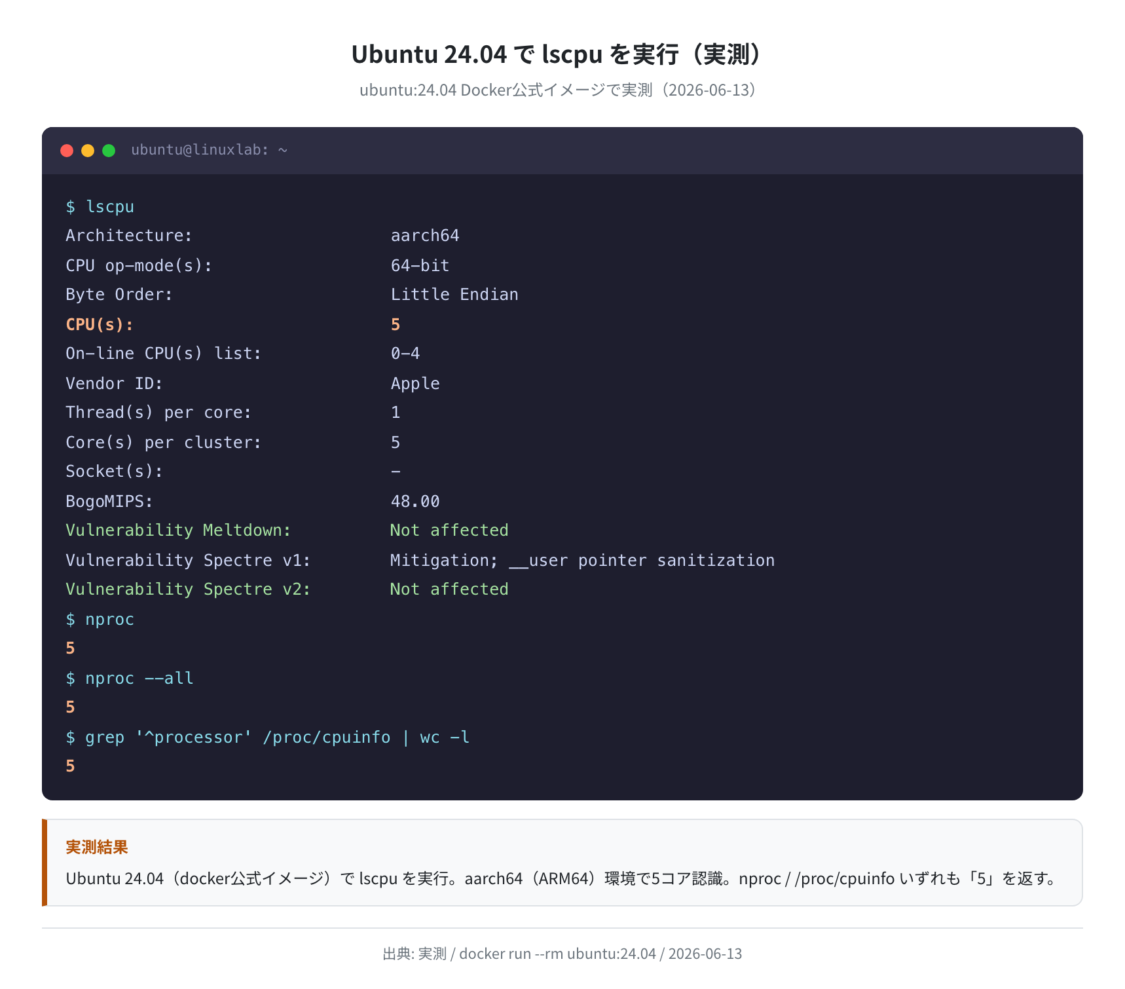
Task: Select the '64-bit' value
Action: (x=420, y=265)
